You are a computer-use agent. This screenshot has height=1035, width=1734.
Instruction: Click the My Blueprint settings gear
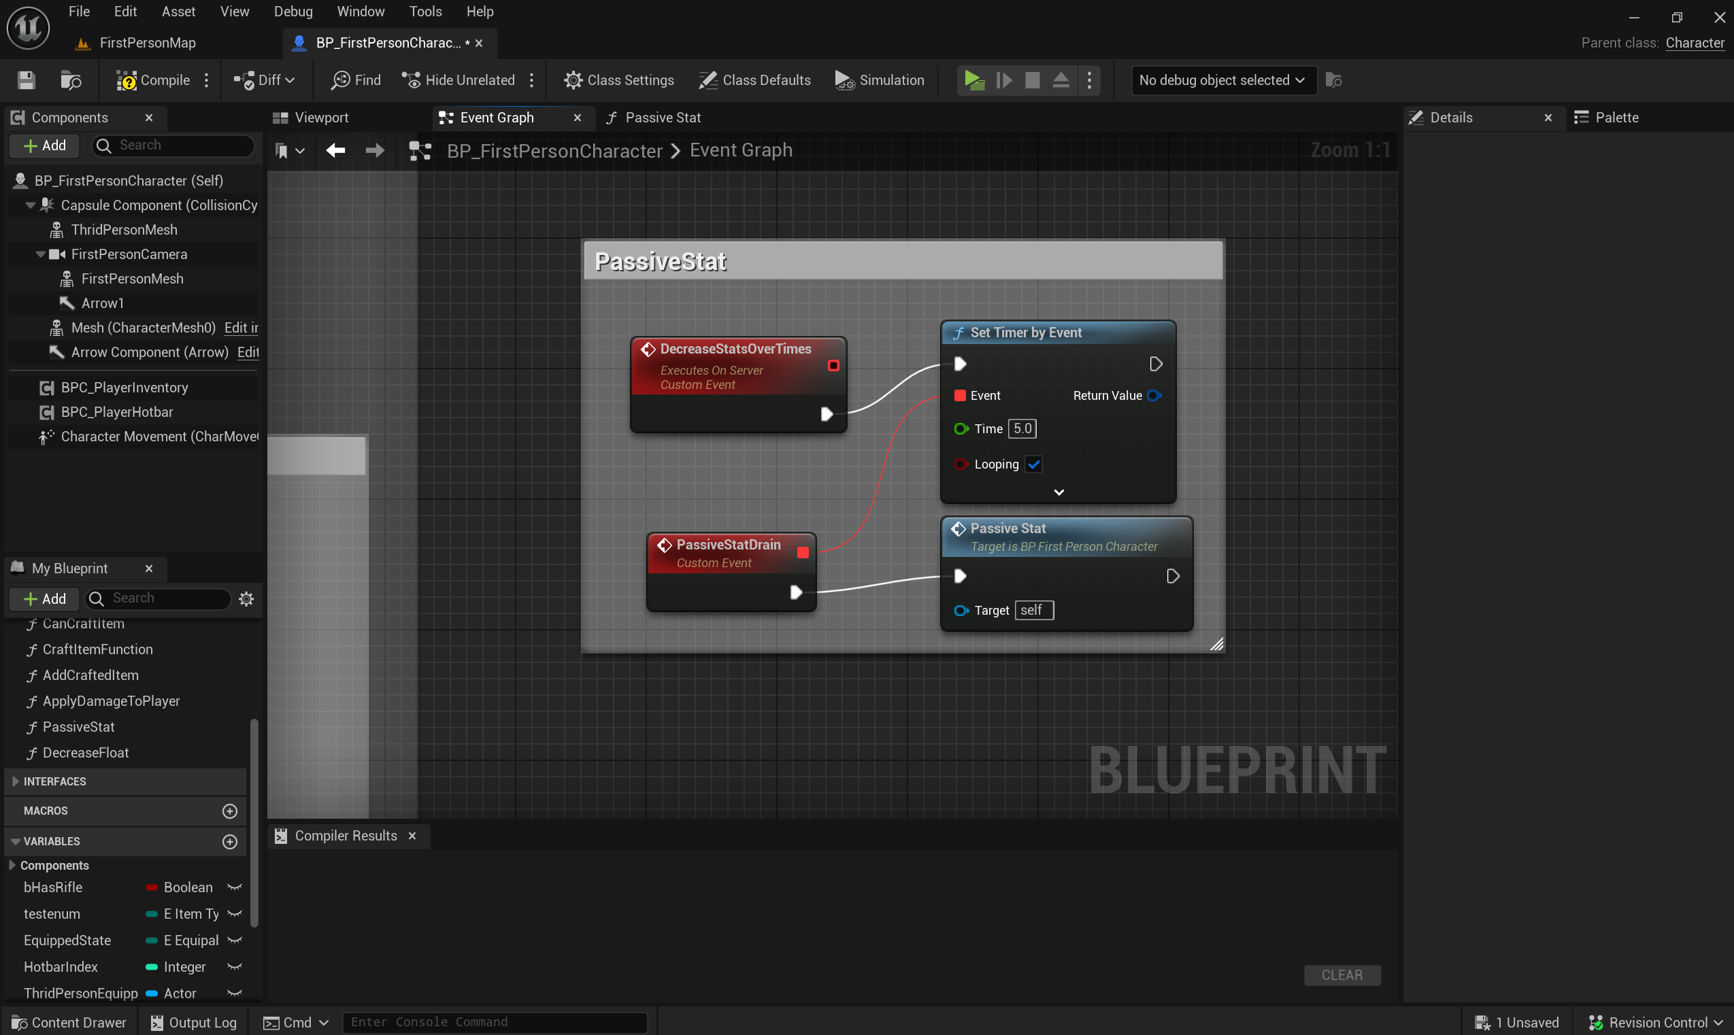[246, 598]
